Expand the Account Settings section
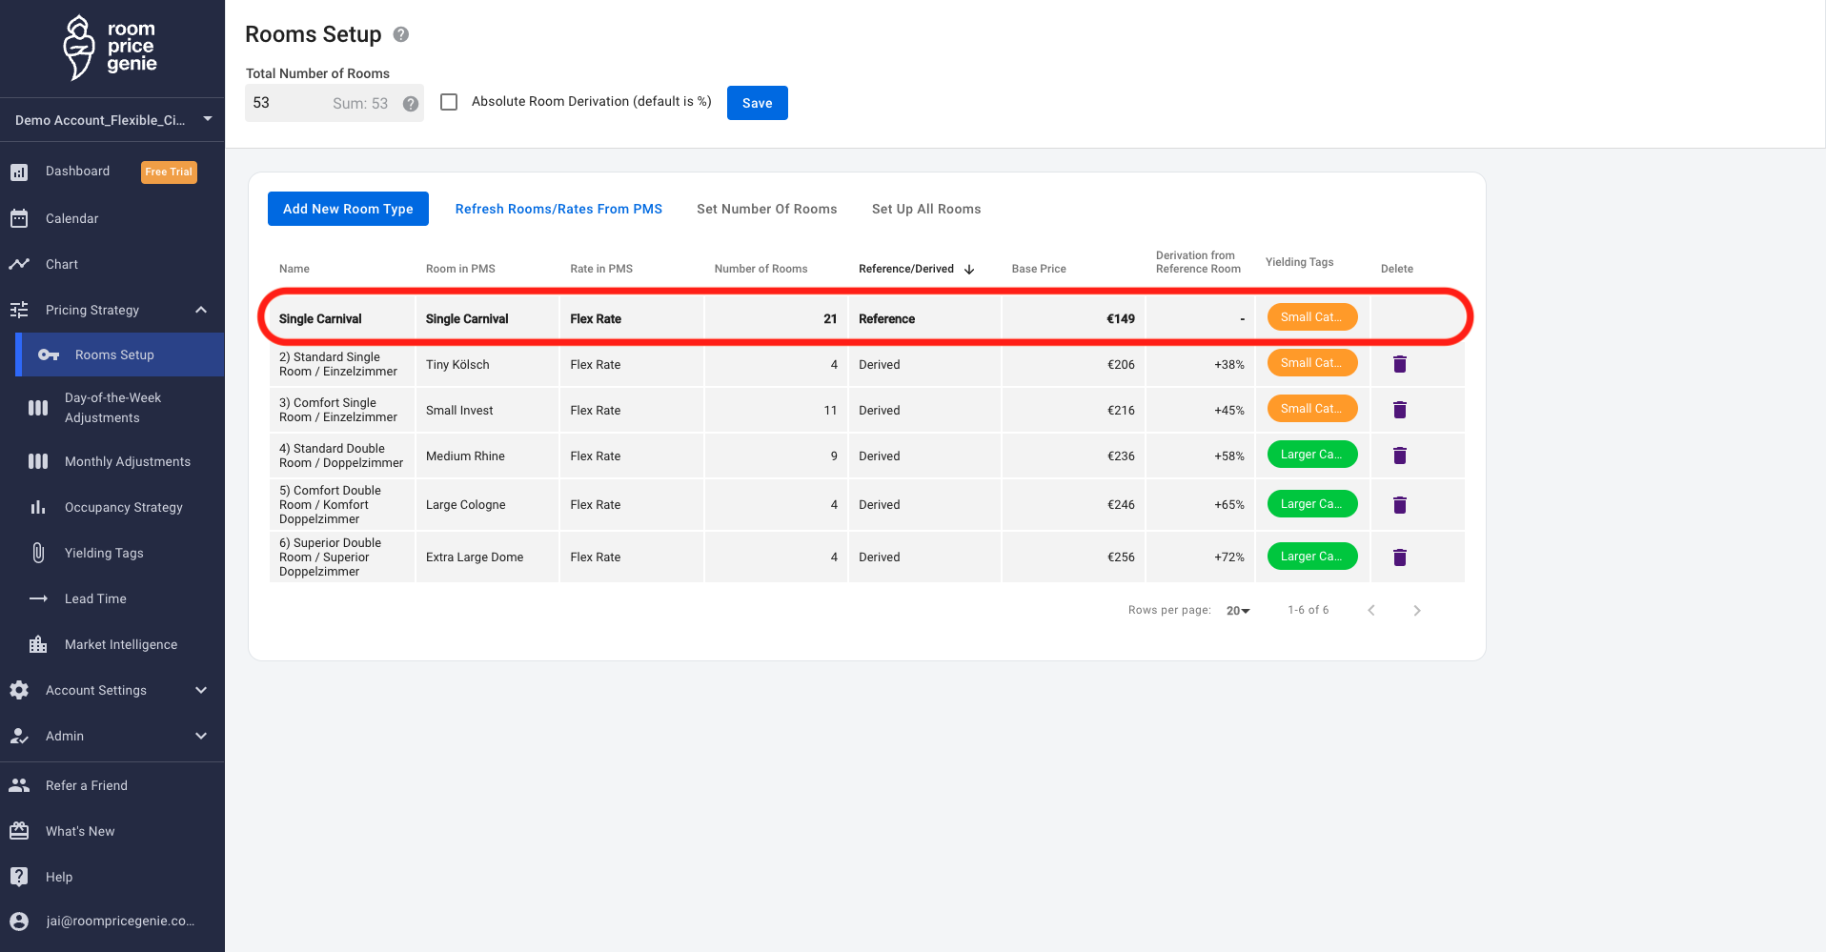Screen dimensions: 1826x952 pyautogui.click(x=201, y=690)
